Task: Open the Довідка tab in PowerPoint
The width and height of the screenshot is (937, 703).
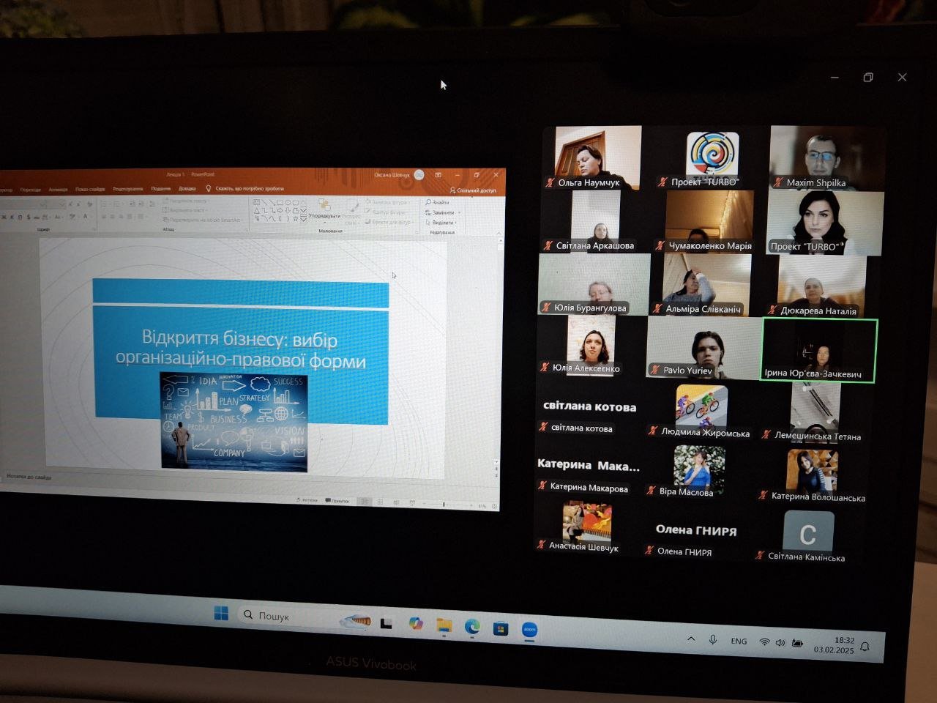Action: click(x=187, y=188)
